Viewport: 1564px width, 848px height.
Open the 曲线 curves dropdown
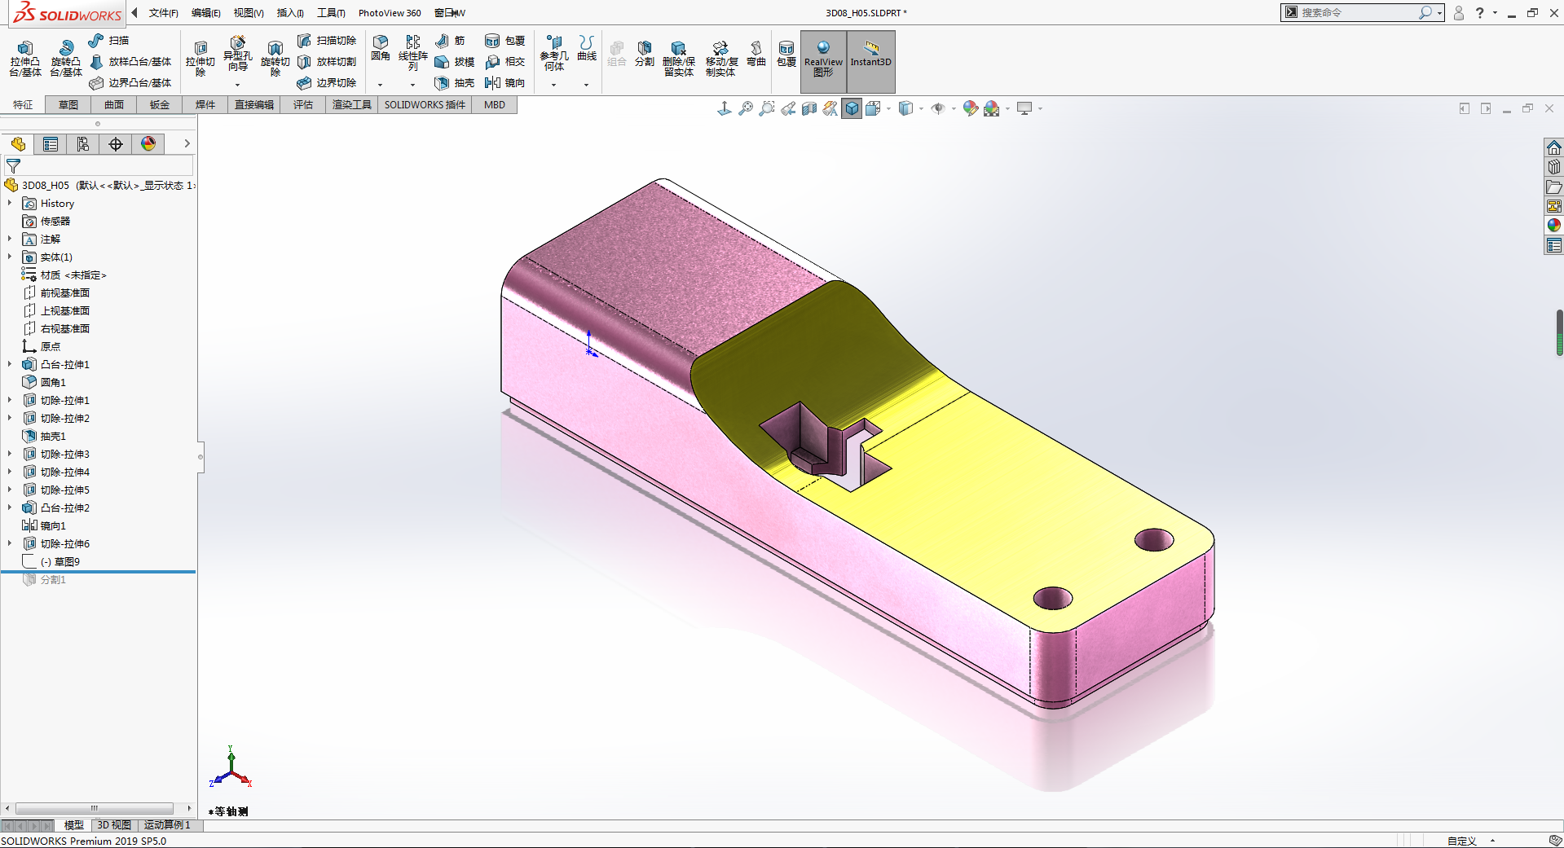click(x=586, y=85)
